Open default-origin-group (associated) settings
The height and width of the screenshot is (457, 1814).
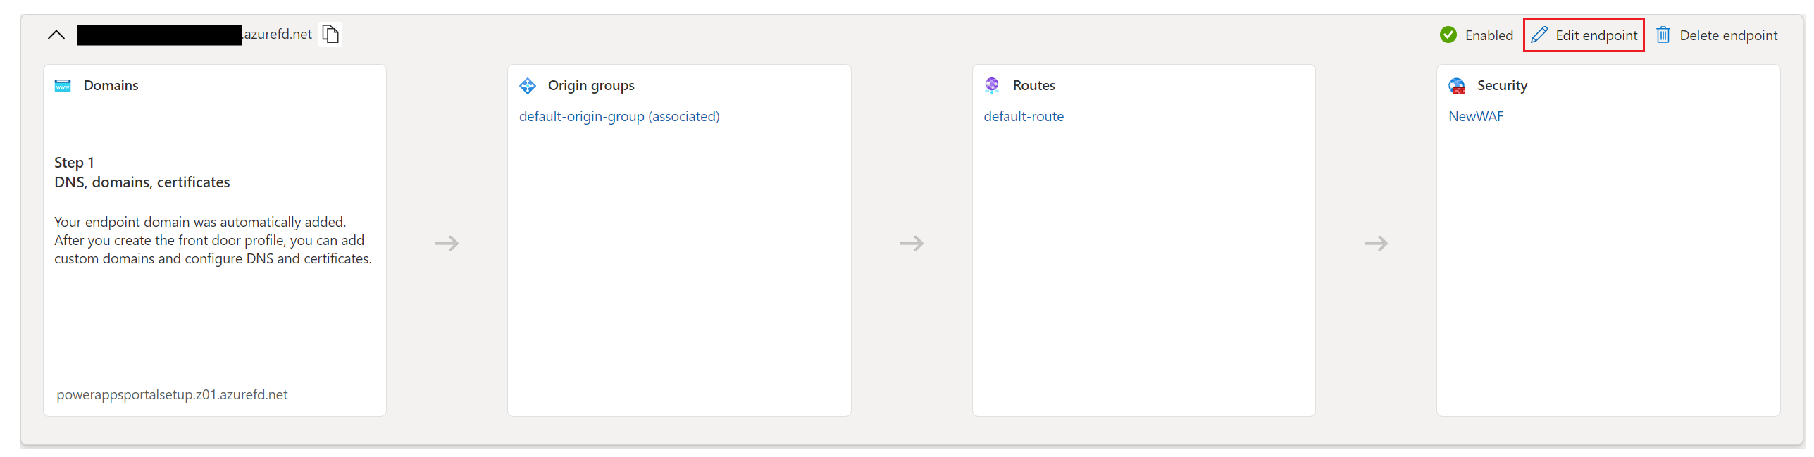619,116
